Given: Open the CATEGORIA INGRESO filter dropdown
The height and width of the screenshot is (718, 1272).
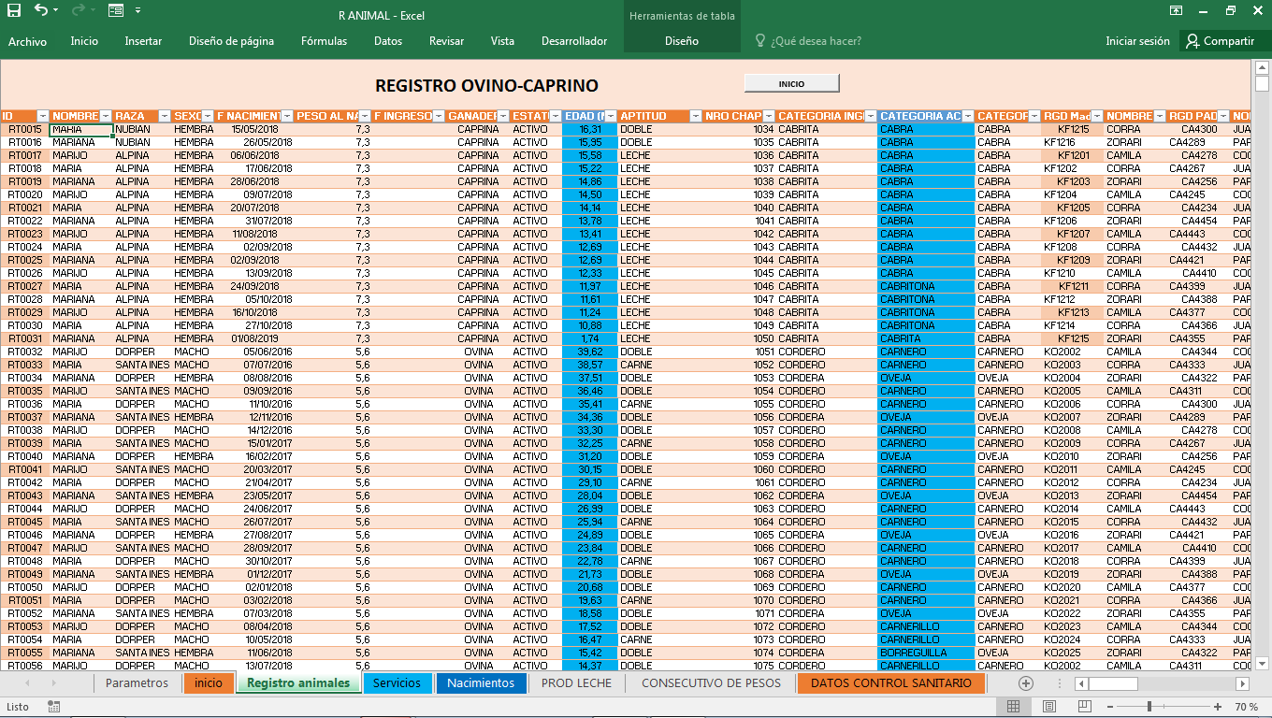Looking at the screenshot, I should pyautogui.click(x=870, y=116).
